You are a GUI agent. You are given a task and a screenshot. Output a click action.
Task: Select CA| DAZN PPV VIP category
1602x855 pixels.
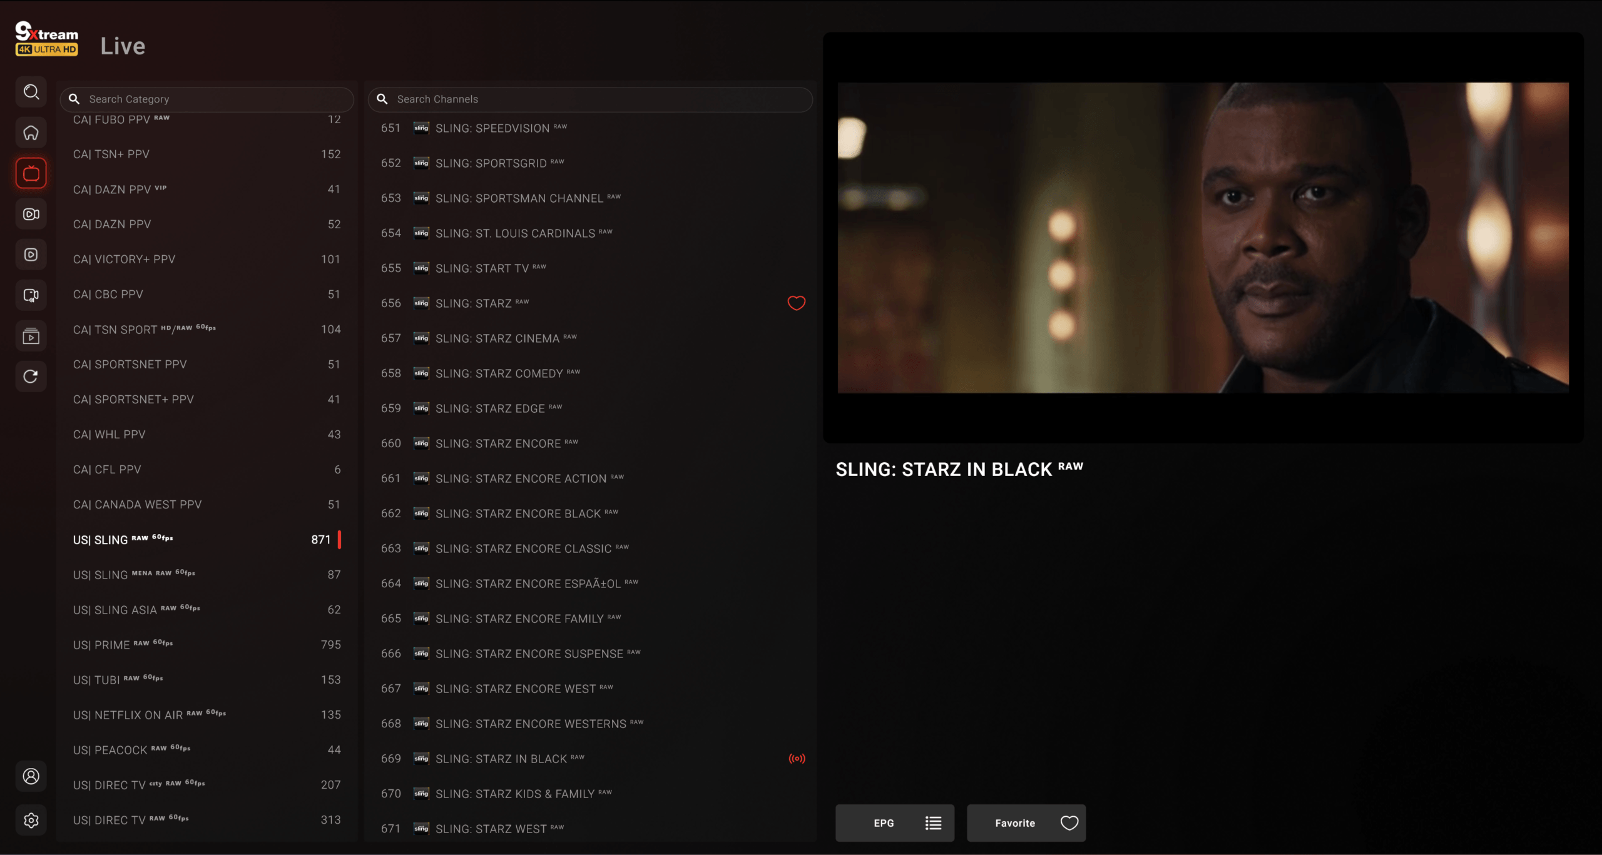207,190
